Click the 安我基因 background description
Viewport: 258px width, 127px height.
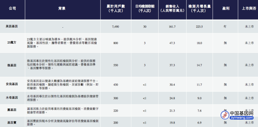pos(63,84)
